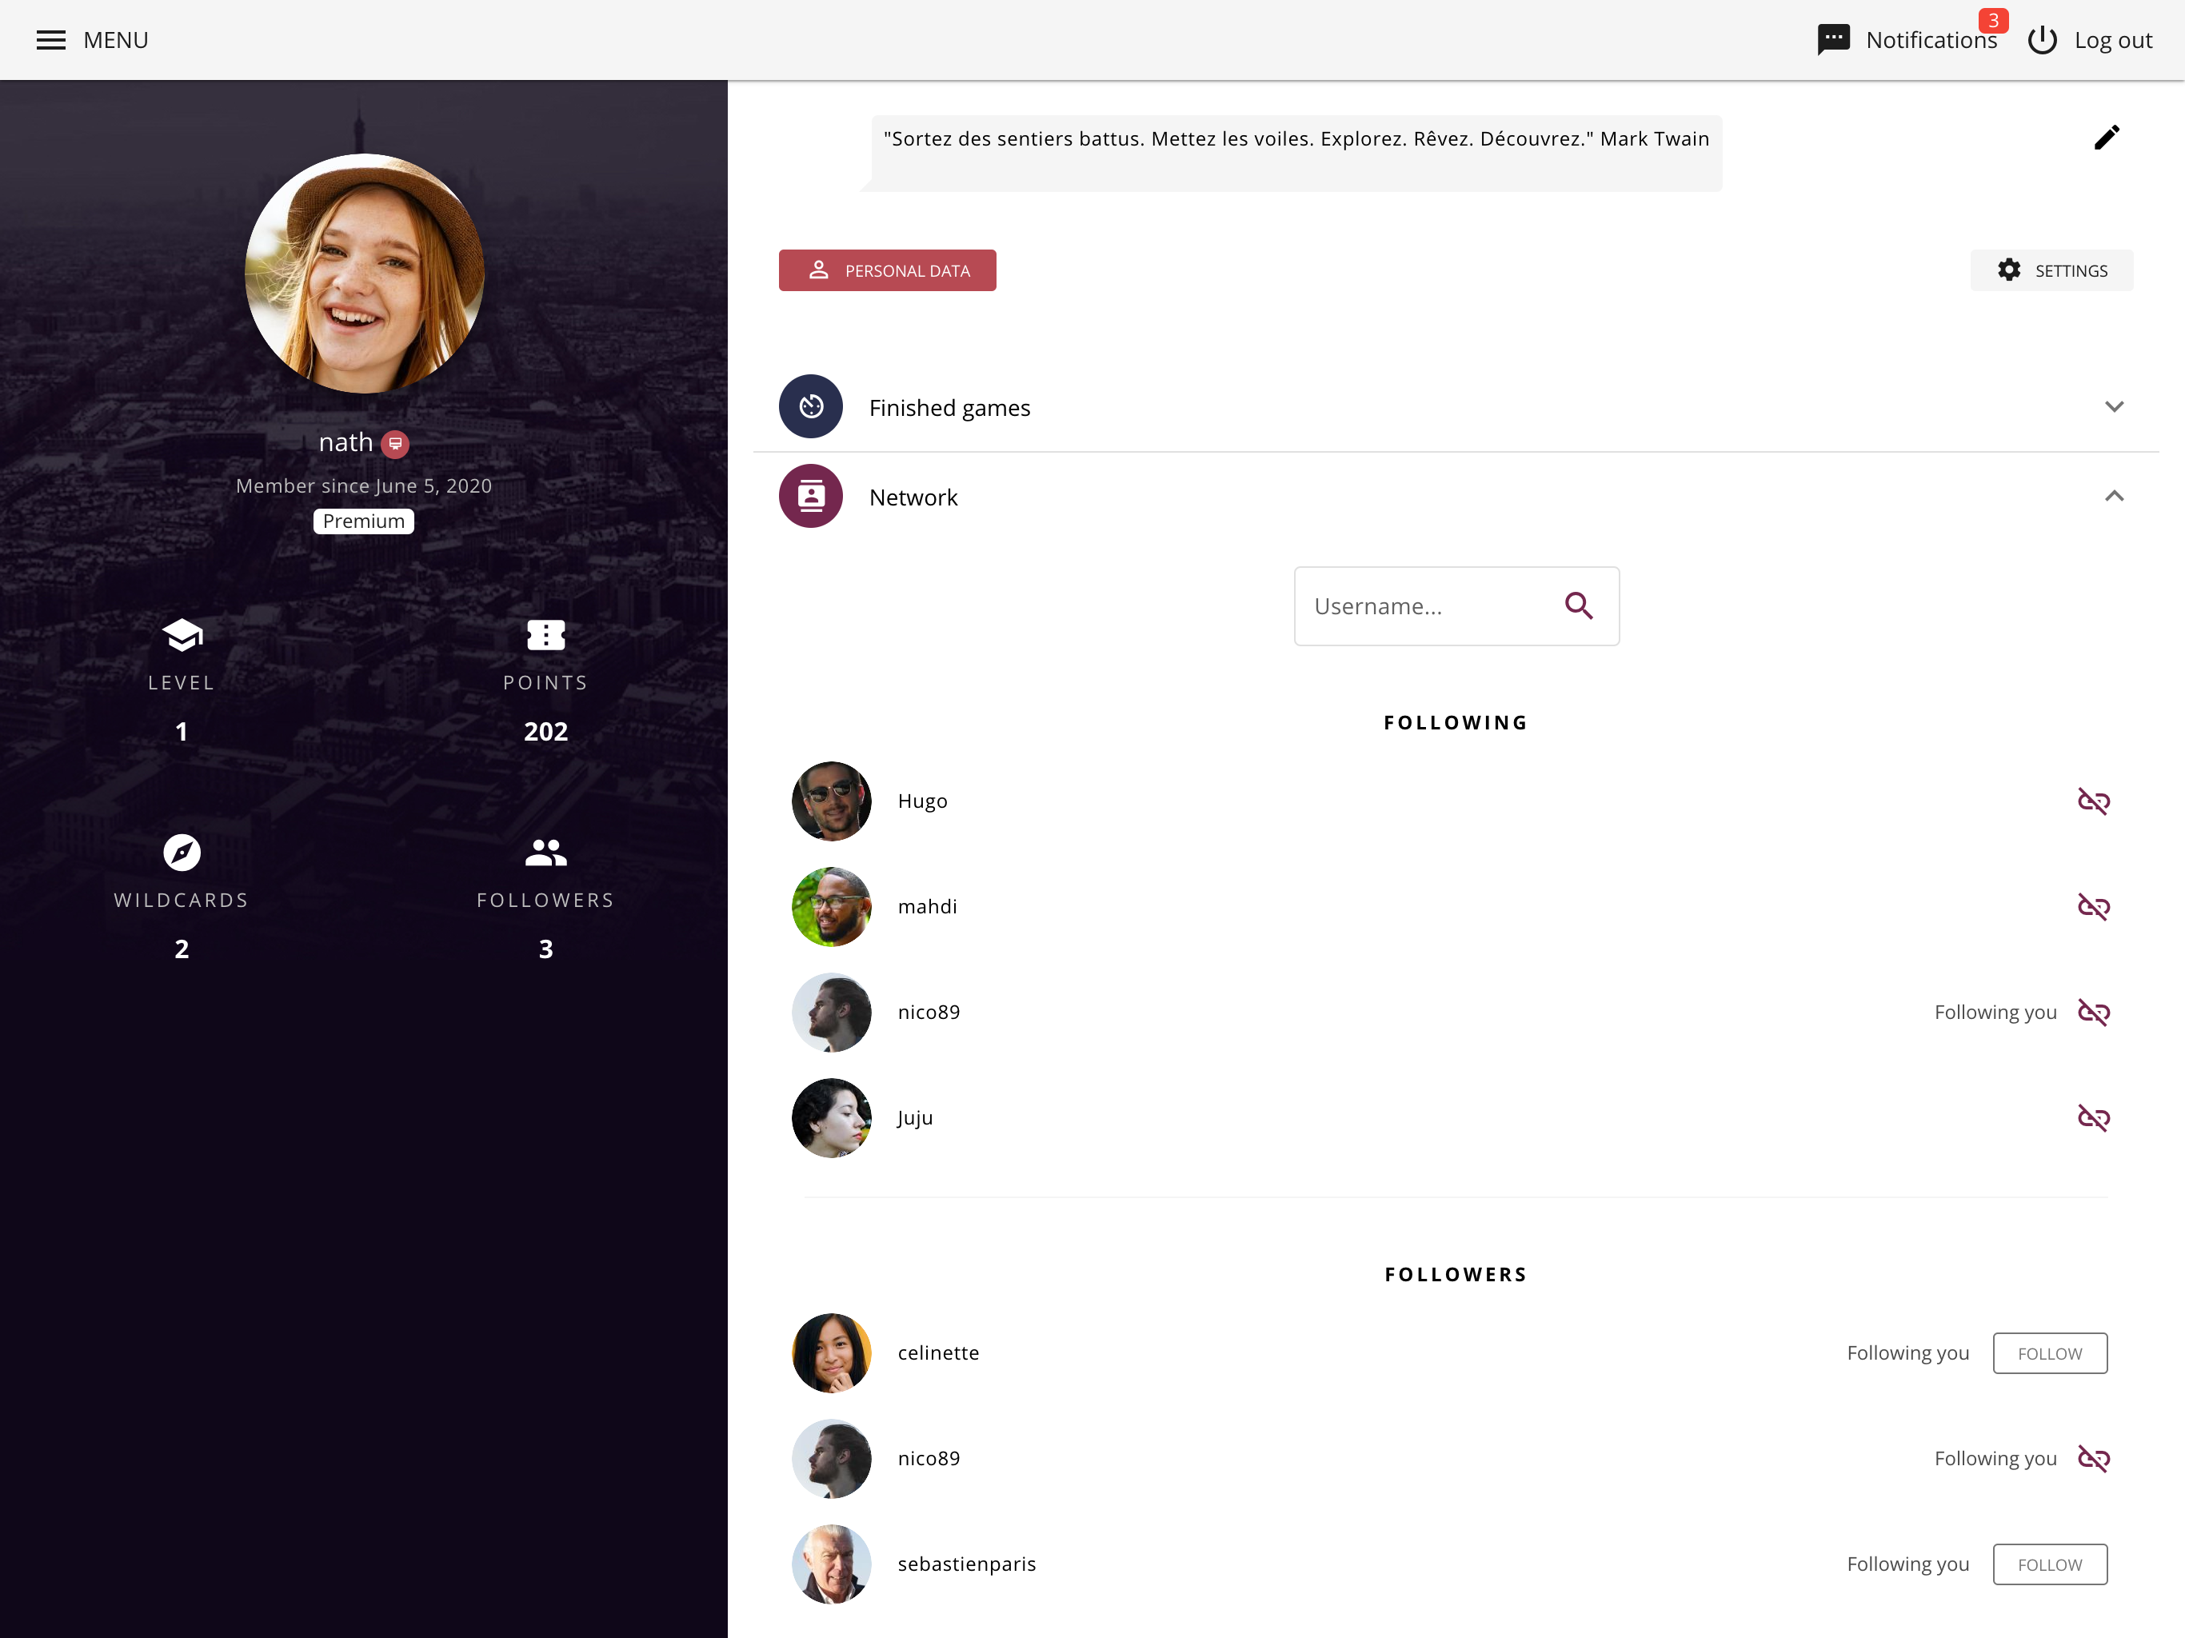Click the Wildcards compass icon
The height and width of the screenshot is (1638, 2185).
click(x=182, y=853)
